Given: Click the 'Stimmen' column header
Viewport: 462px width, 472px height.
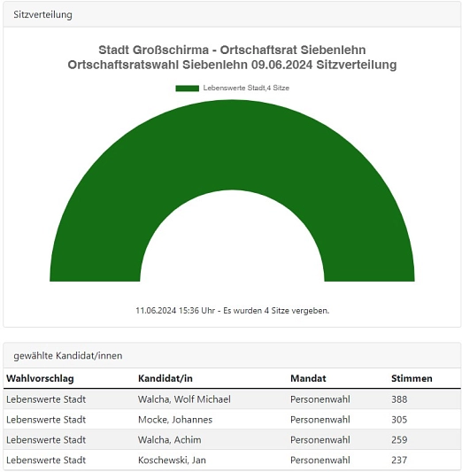Looking at the screenshot, I should (412, 378).
